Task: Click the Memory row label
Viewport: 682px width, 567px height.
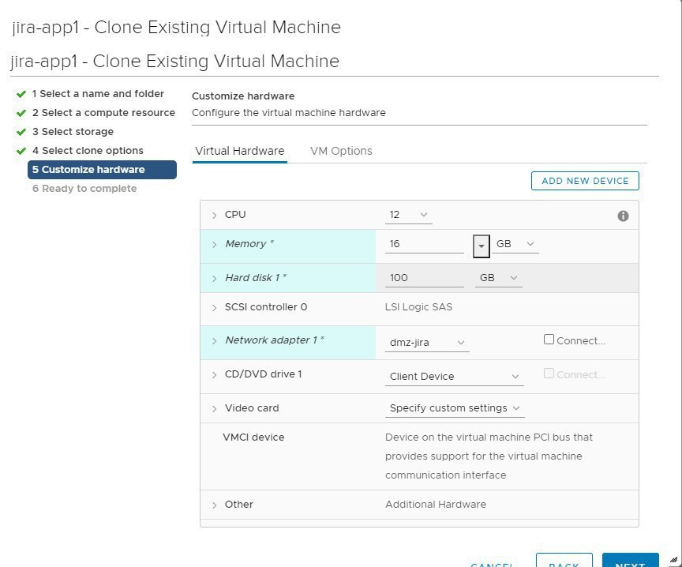Action: [249, 244]
